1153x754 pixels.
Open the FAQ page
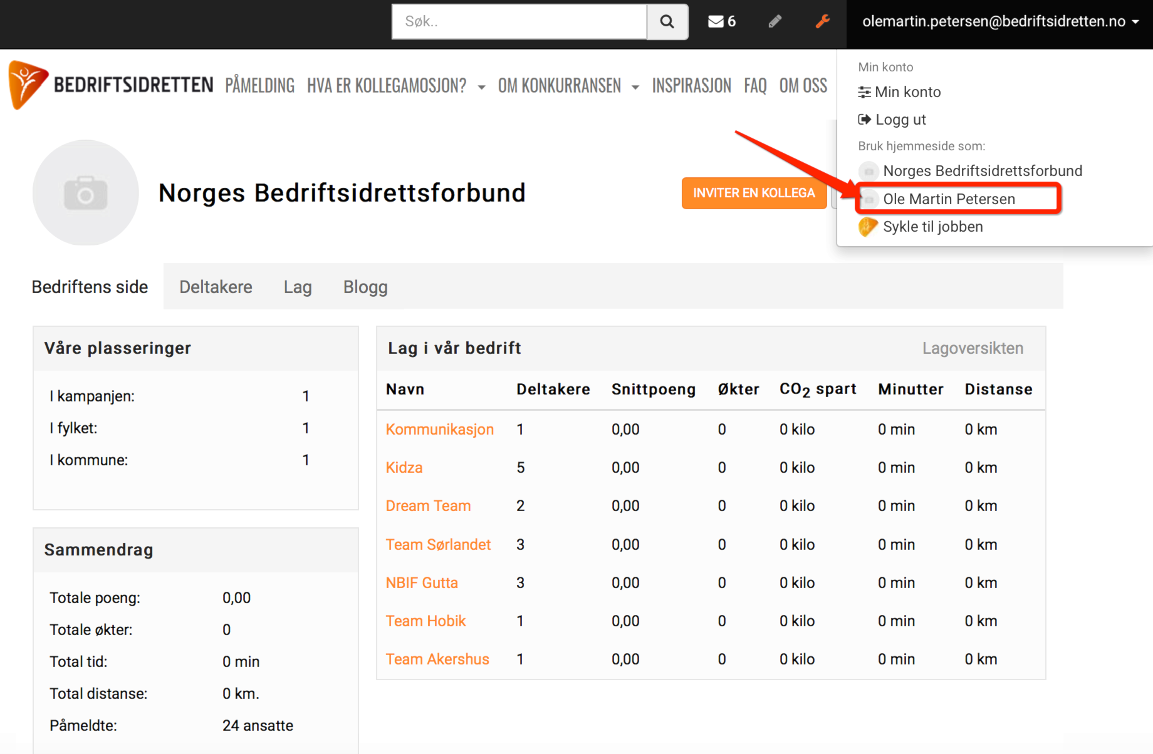pyautogui.click(x=756, y=85)
